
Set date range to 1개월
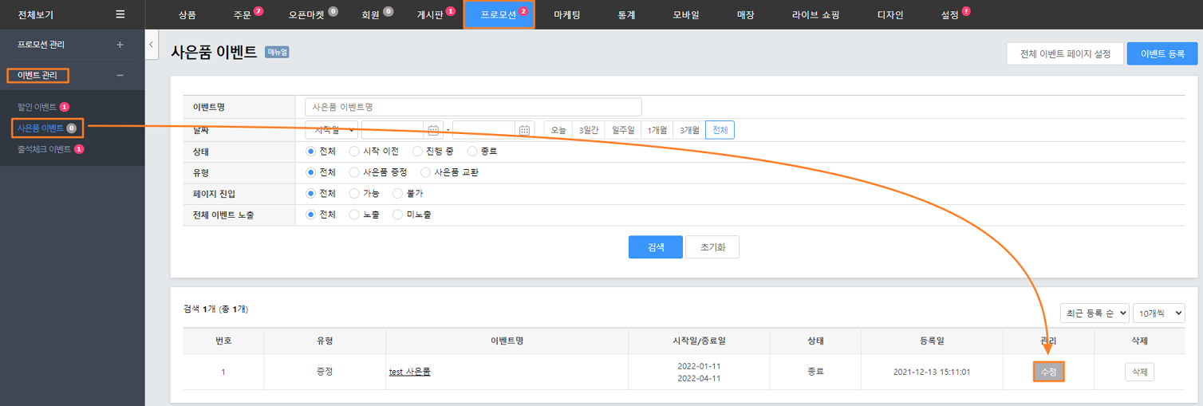(657, 130)
